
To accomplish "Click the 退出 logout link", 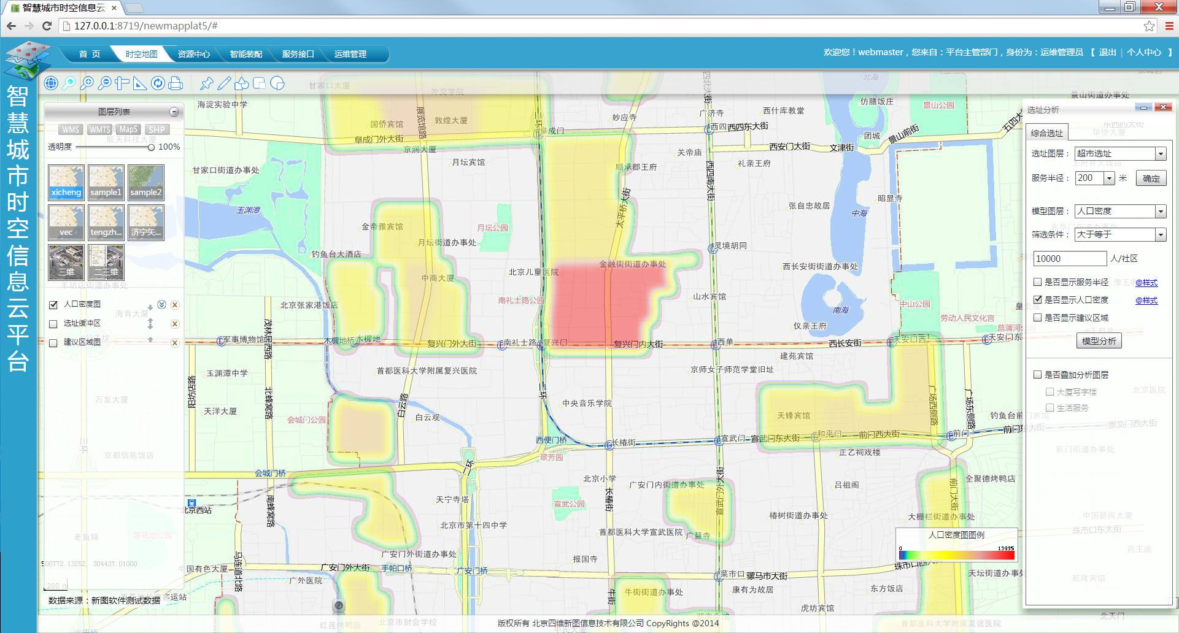I will pyautogui.click(x=1107, y=53).
